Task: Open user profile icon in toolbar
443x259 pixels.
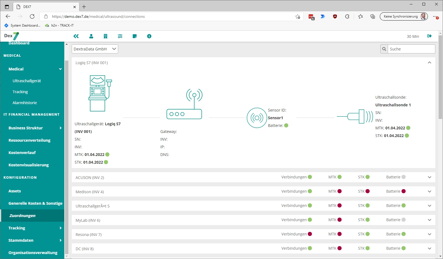Action: click(x=91, y=36)
